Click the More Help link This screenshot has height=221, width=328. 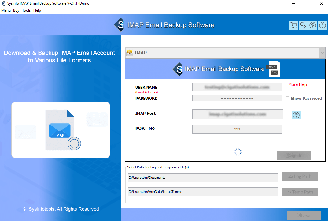coord(297,84)
